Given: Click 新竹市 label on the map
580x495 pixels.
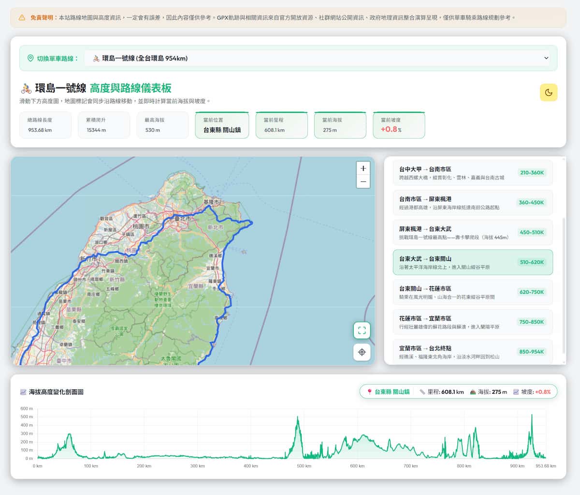Looking at the screenshot, I should 88,259.
